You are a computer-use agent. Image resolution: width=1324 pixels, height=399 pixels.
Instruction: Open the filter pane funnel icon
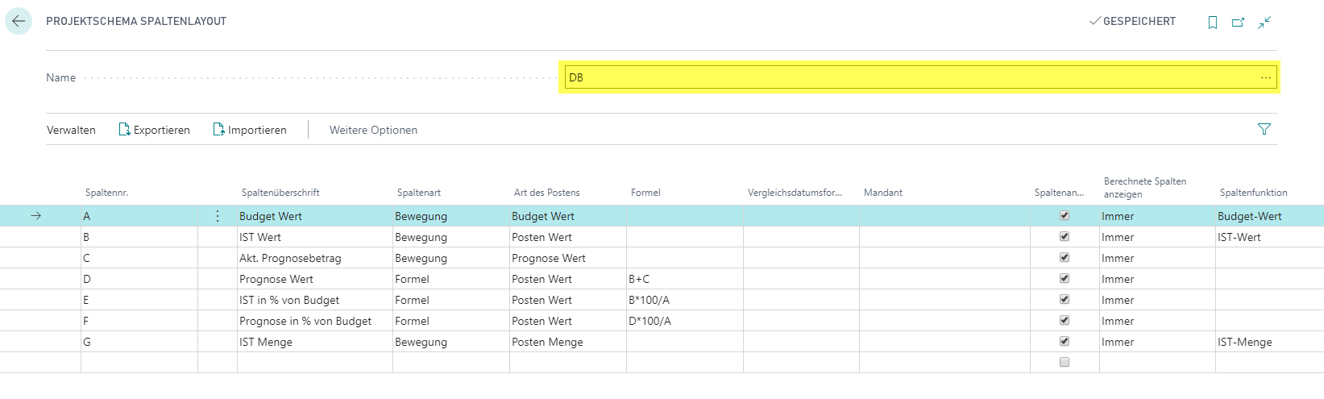(x=1264, y=129)
